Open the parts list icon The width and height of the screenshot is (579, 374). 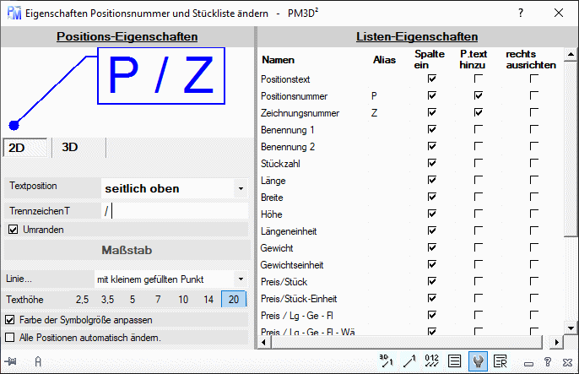click(454, 361)
